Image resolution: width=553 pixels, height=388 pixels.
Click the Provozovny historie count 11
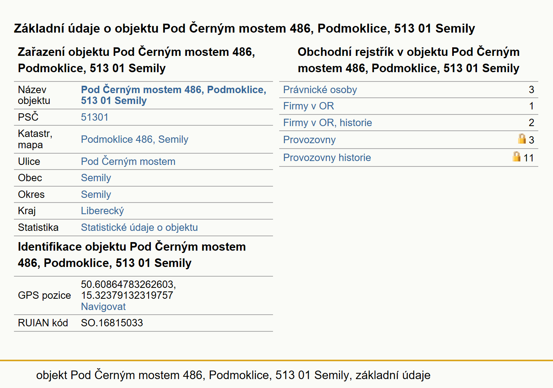coord(529,158)
